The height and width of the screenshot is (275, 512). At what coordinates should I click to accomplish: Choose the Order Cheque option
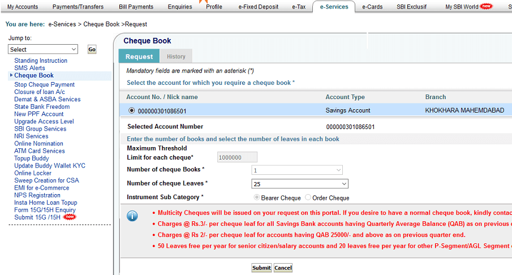click(308, 197)
